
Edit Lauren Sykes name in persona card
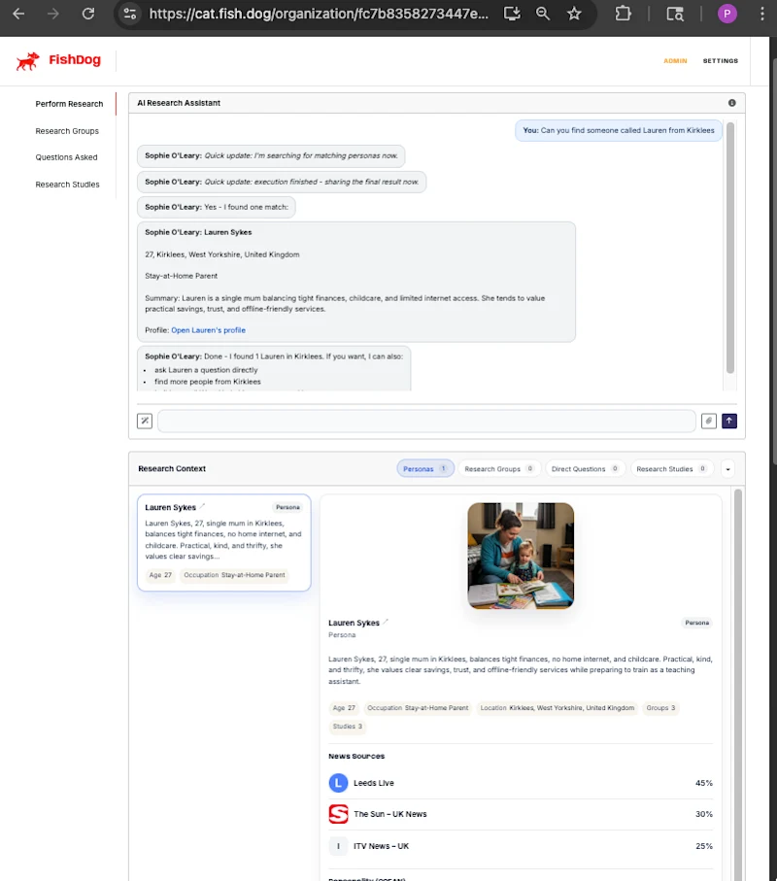click(x=202, y=506)
